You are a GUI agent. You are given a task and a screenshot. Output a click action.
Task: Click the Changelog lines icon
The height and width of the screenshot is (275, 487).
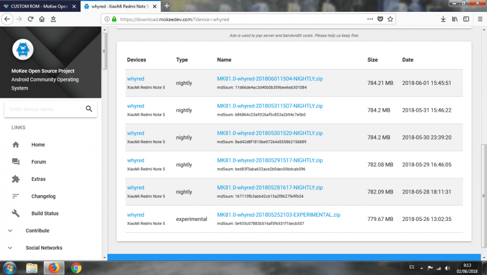pyautogui.click(x=16, y=196)
